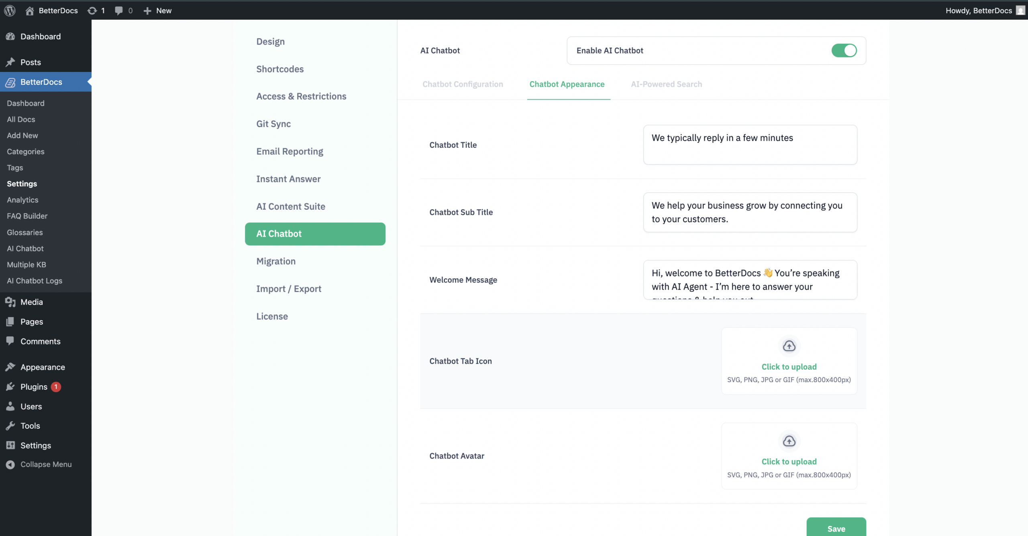Click the Pages icon in sidebar

tap(10, 322)
